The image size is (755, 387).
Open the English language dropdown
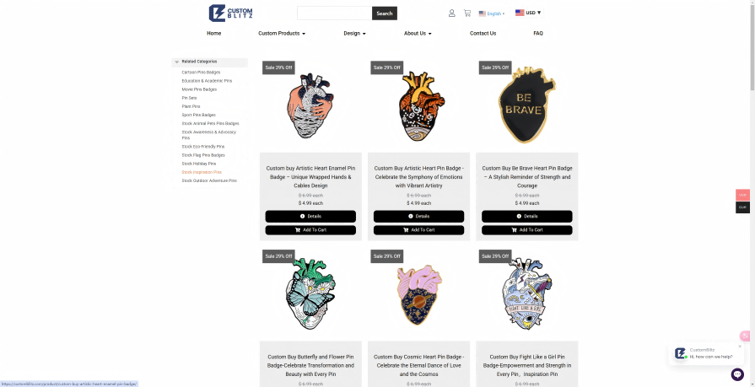tap(492, 13)
